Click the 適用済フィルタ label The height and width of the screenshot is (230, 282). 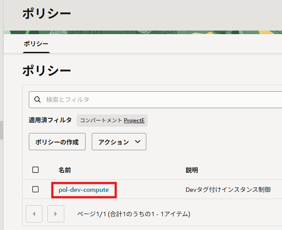tap(50, 120)
